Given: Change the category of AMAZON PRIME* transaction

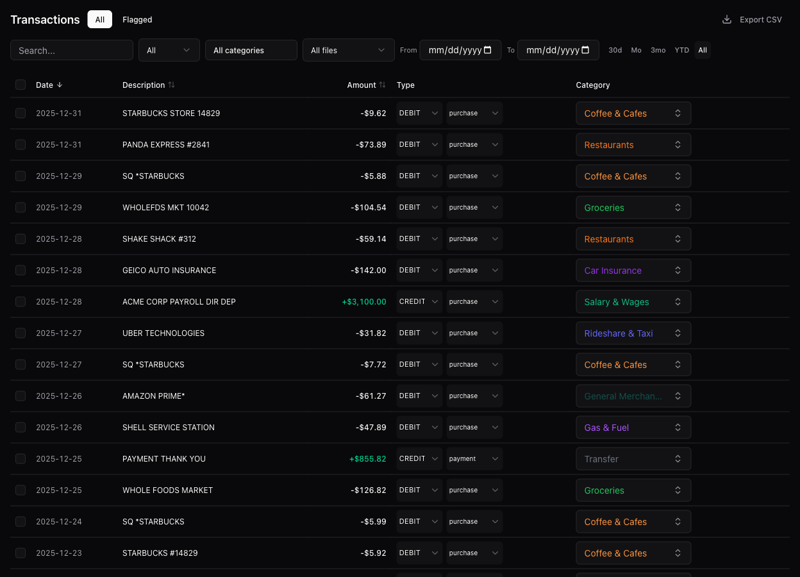Looking at the screenshot, I should pos(633,396).
